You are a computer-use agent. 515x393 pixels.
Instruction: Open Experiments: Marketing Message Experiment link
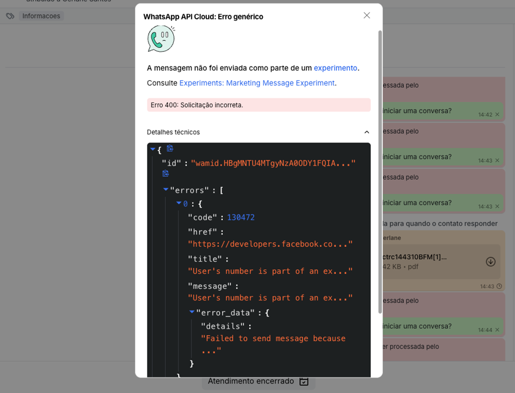(x=257, y=83)
